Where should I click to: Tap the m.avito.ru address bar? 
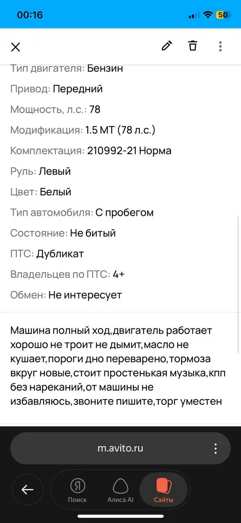(x=120, y=448)
